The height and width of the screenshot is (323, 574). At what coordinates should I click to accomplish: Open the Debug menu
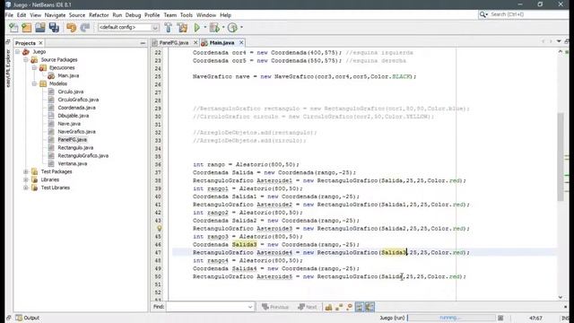pos(133,15)
